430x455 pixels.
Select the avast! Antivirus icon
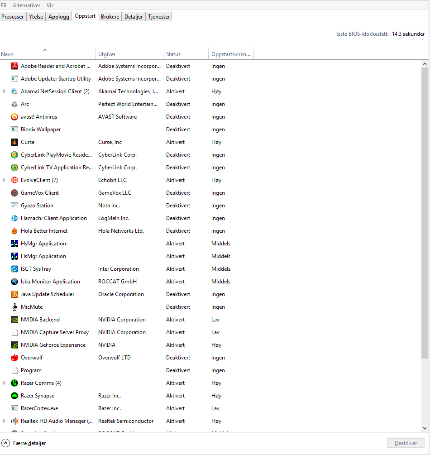[x=14, y=117]
